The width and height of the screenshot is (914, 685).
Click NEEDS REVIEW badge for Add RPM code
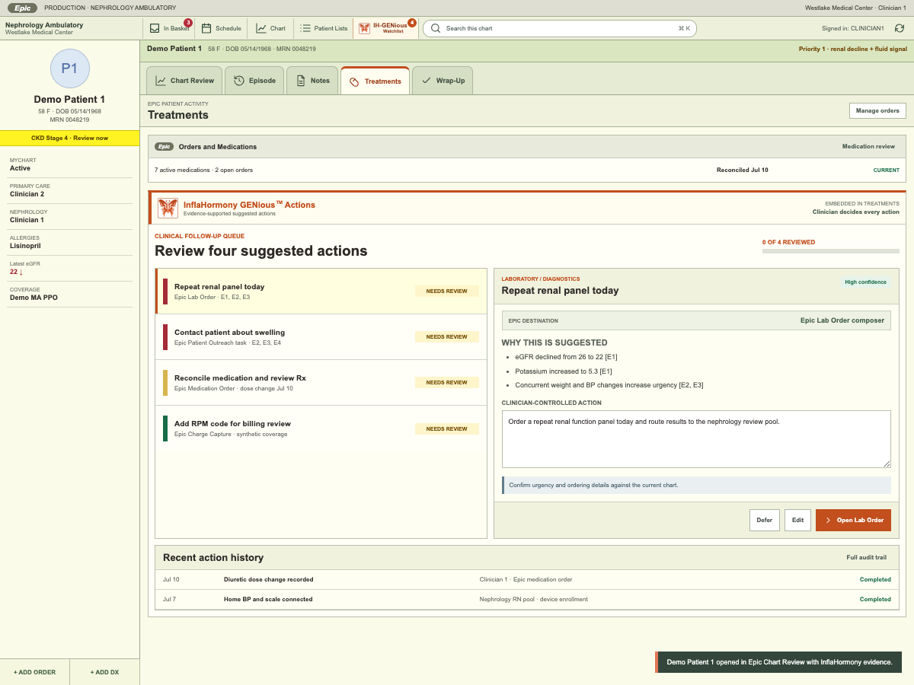[446, 429]
